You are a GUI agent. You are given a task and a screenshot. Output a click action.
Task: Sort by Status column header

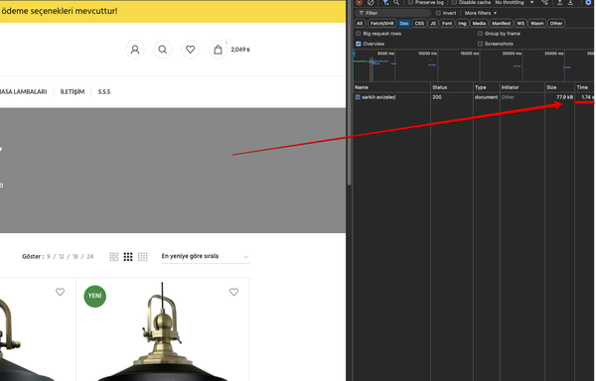[x=452, y=87]
